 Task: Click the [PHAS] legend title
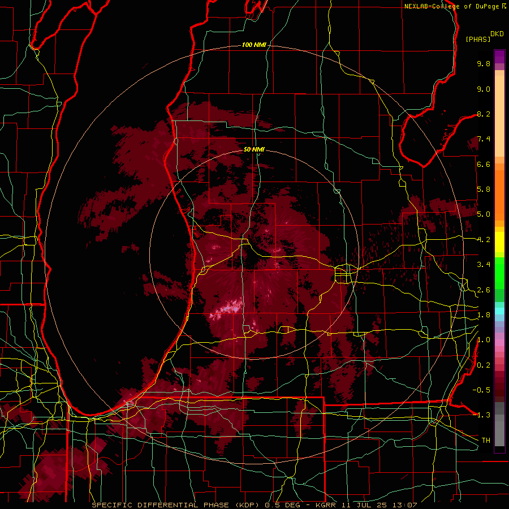pyautogui.click(x=478, y=40)
